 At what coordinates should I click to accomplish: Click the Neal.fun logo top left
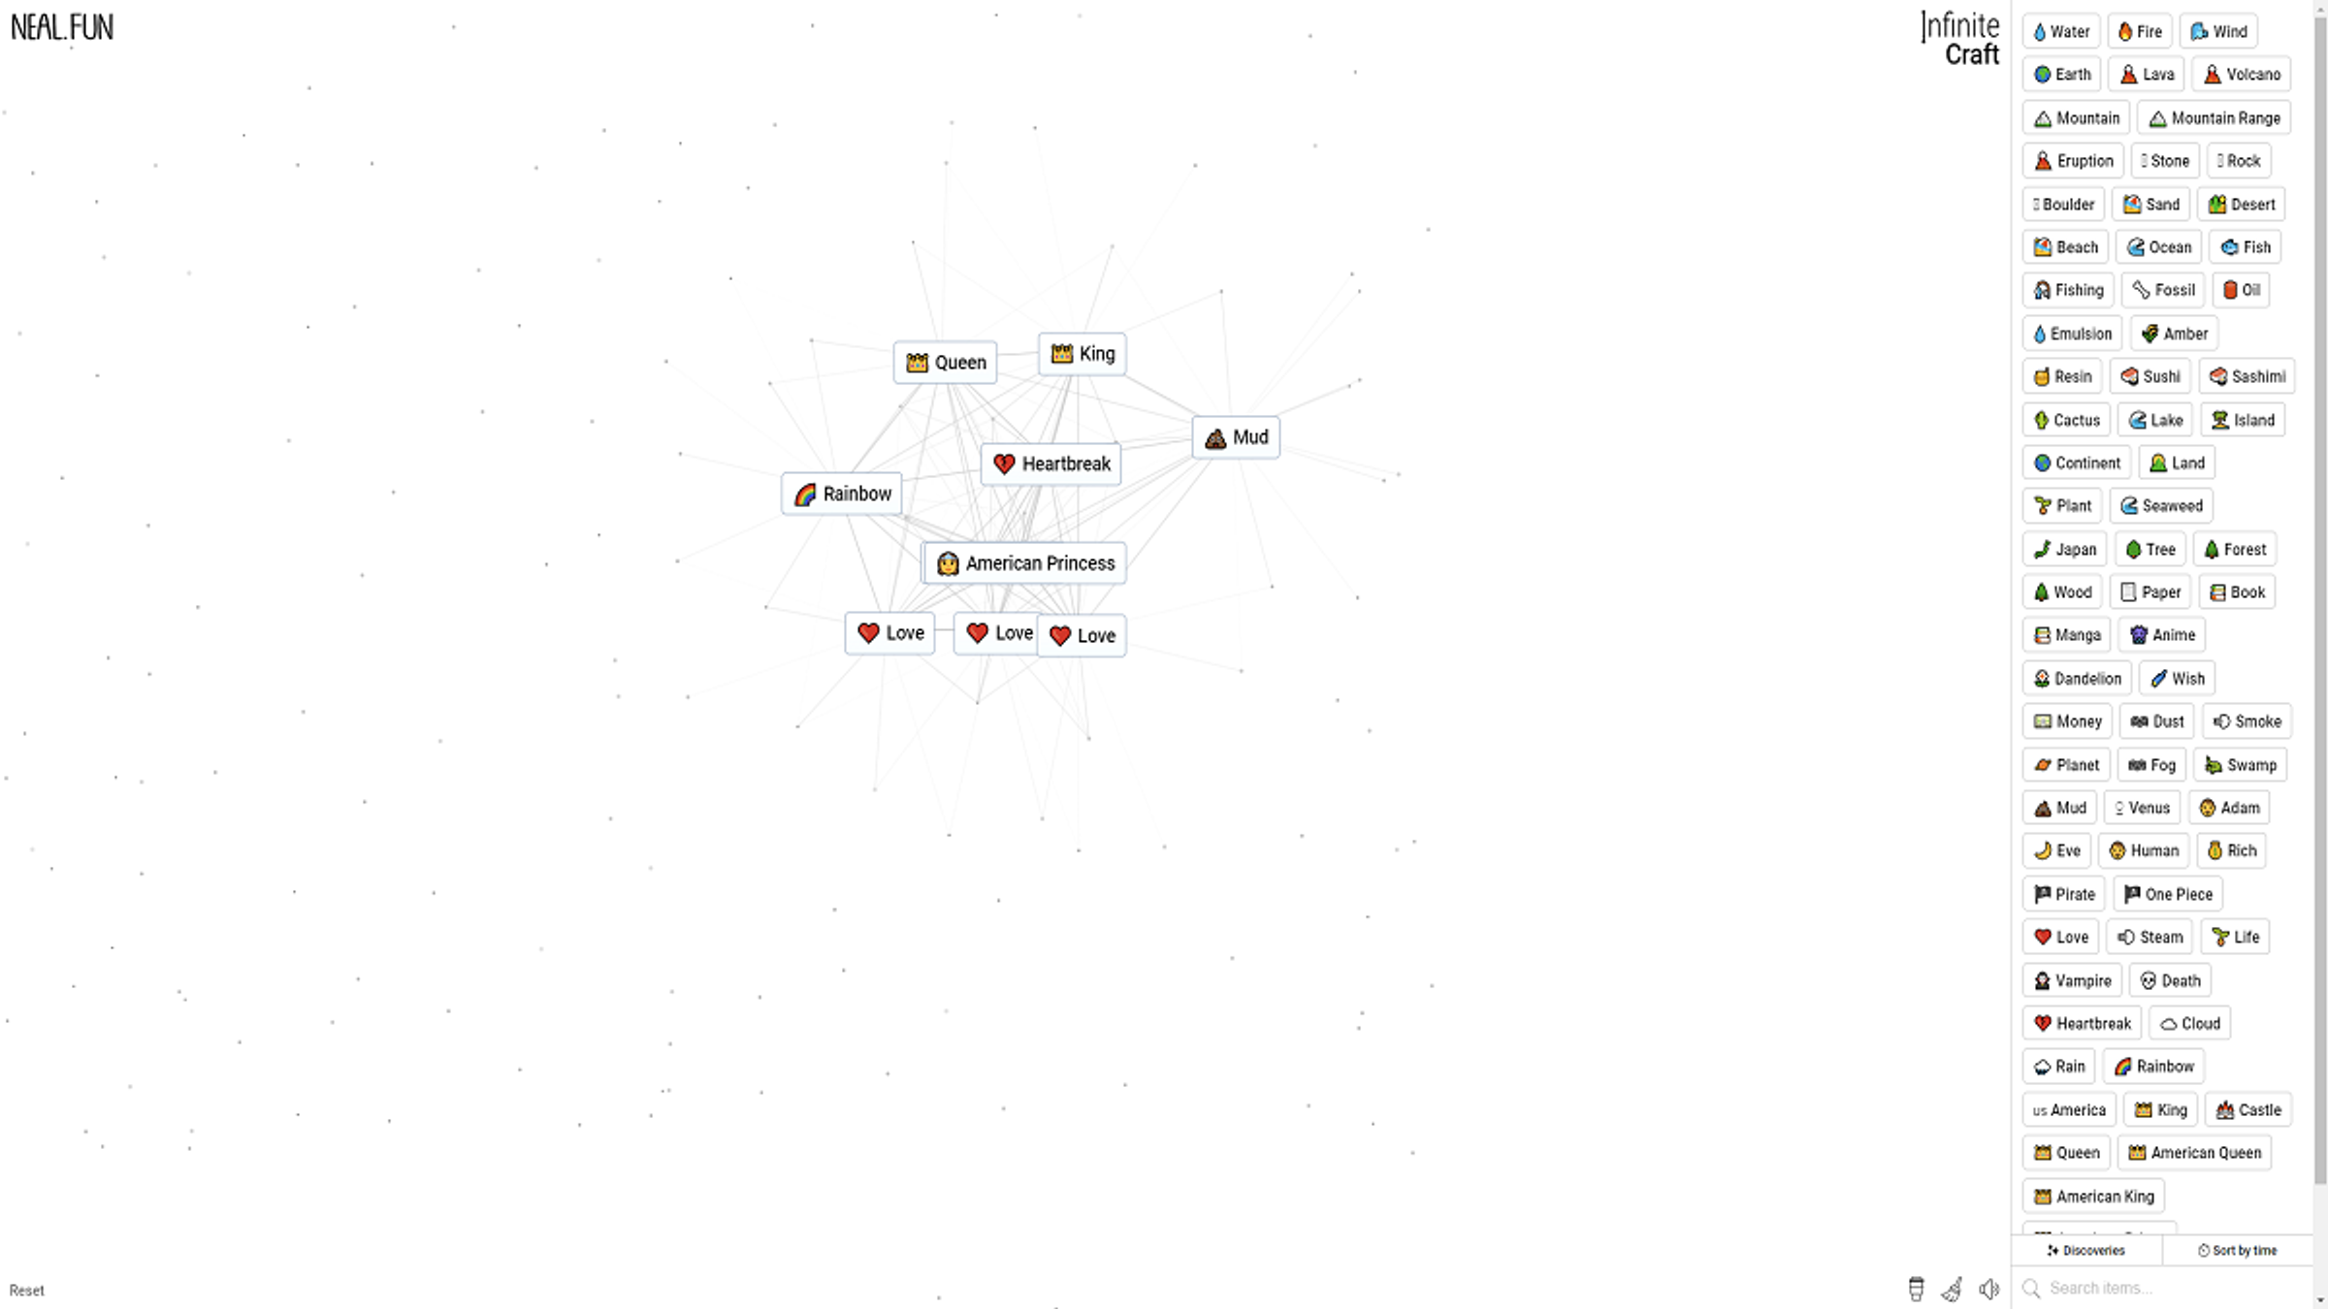click(x=61, y=25)
